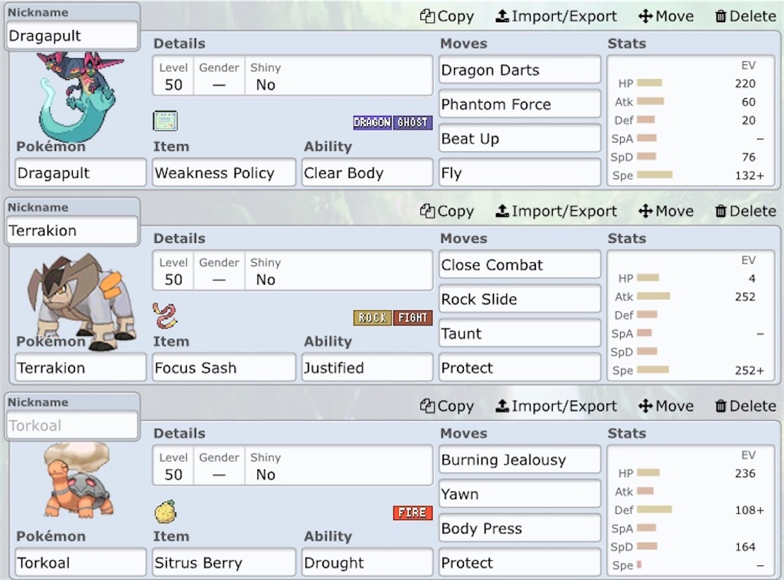Image resolution: width=784 pixels, height=580 pixels.
Task: Select the Body Press move slot
Action: [520, 528]
